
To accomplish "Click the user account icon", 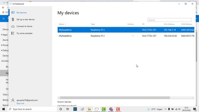I will 13,100.
